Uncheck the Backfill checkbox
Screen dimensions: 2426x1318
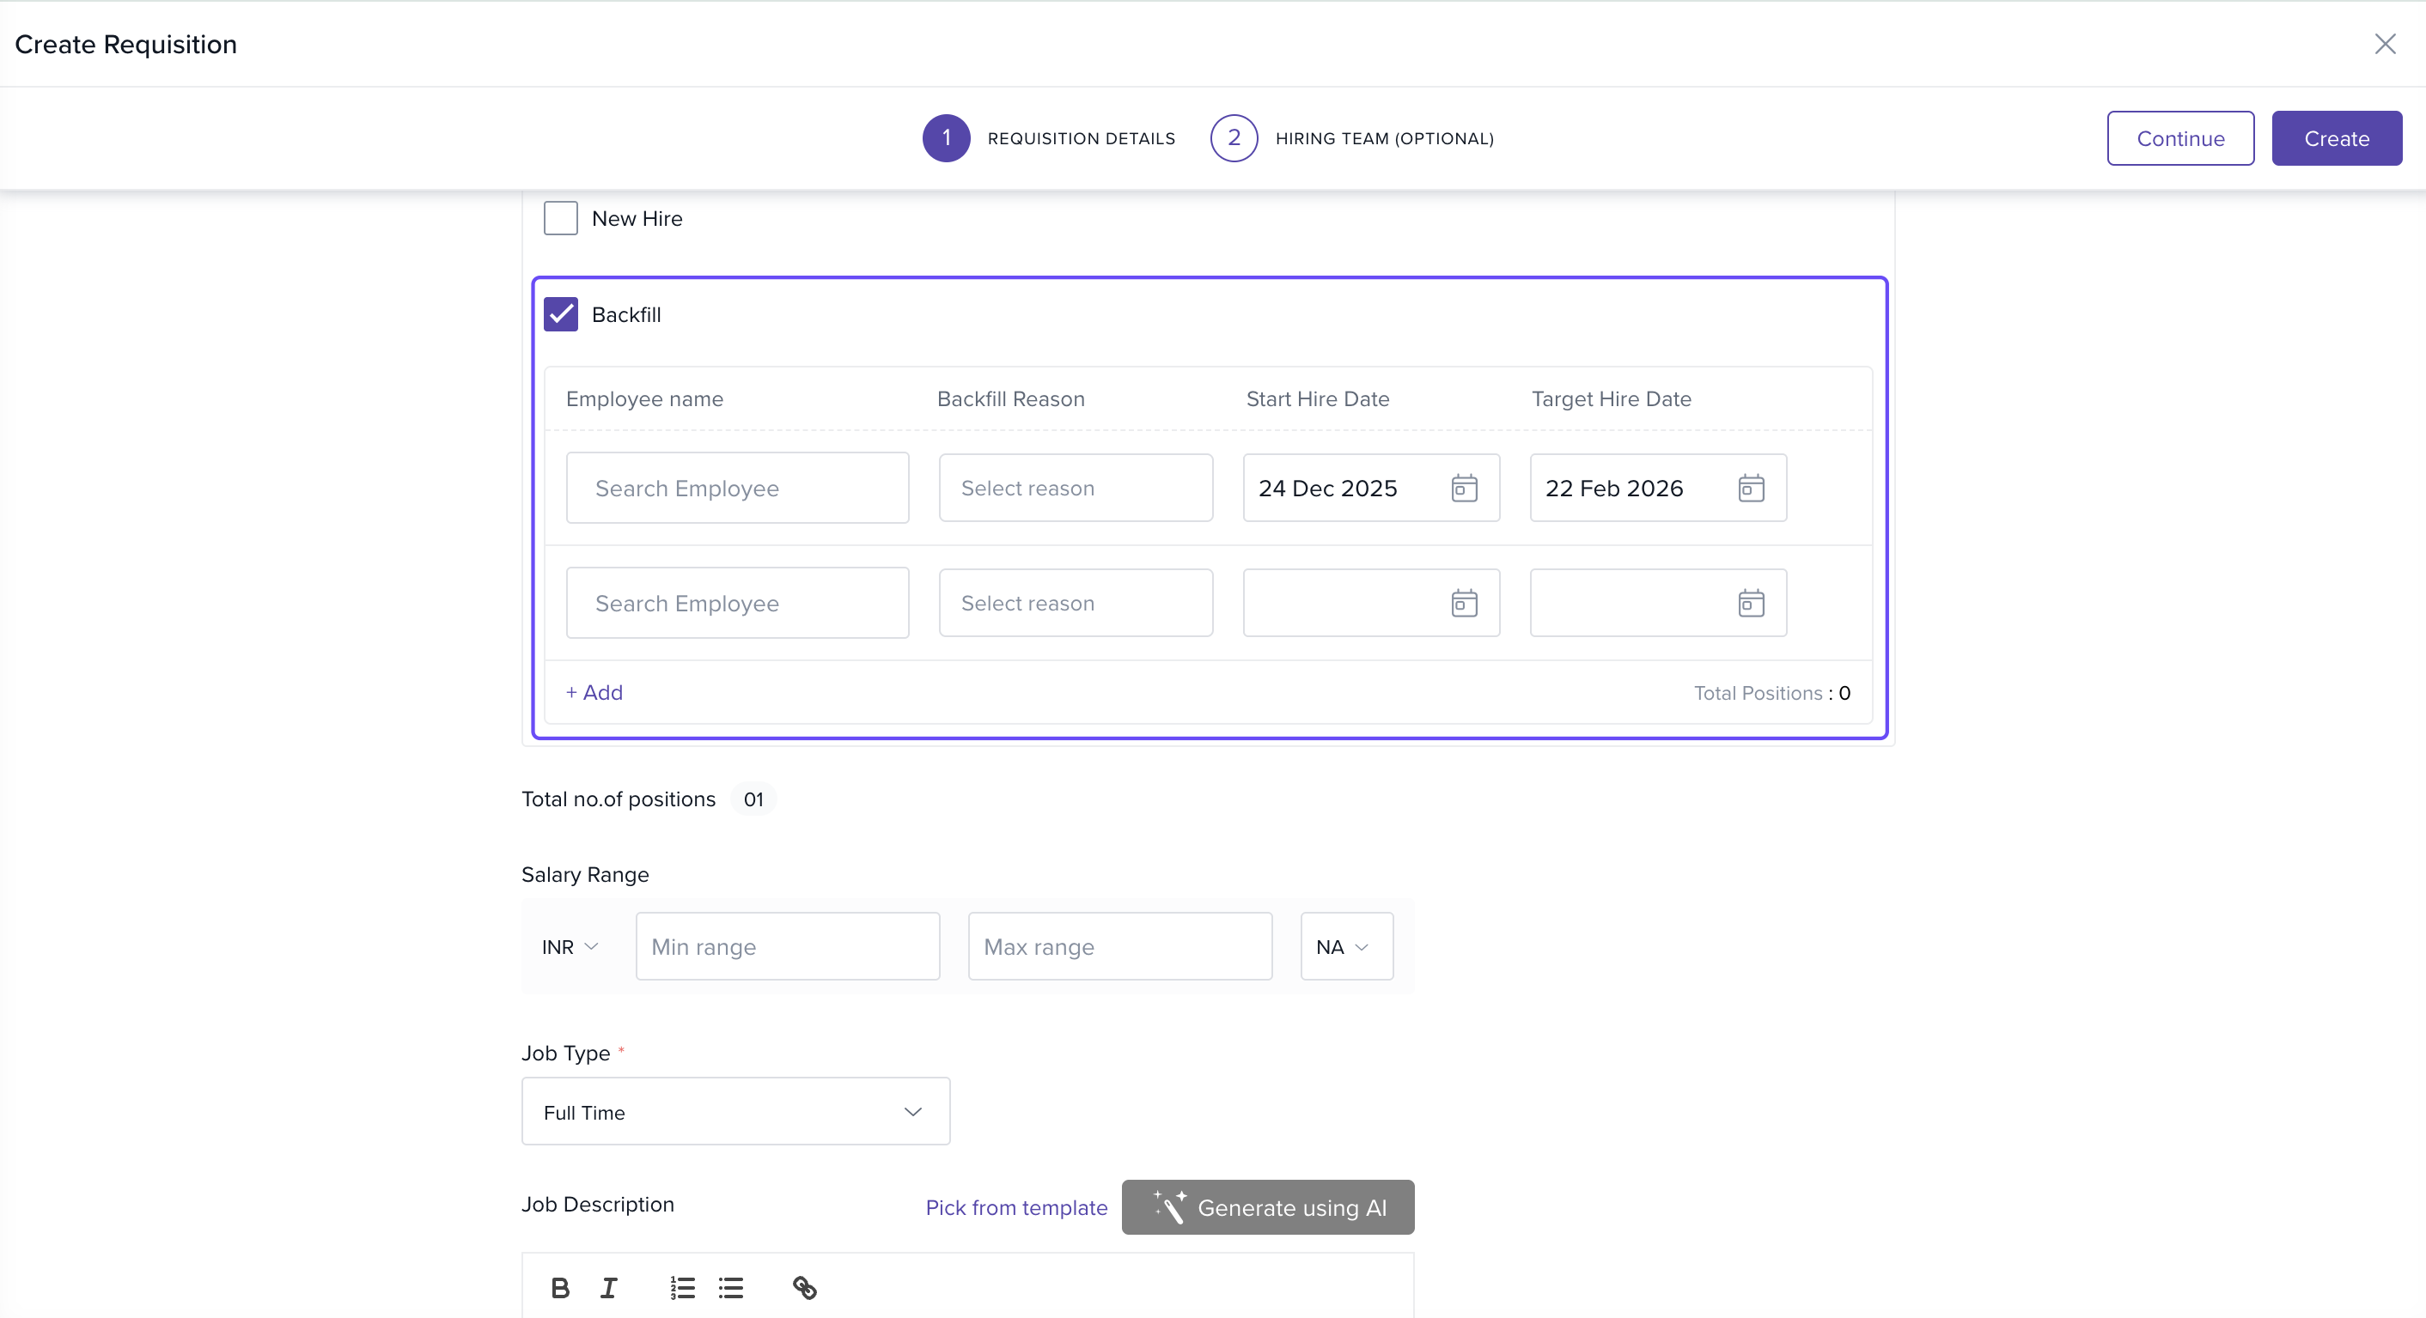pos(560,314)
